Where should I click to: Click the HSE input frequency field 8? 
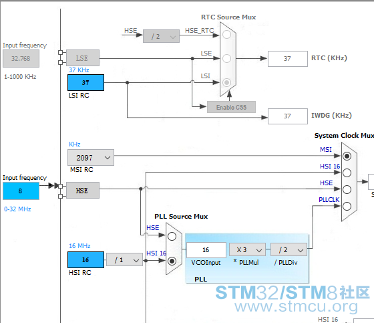tap(21, 191)
